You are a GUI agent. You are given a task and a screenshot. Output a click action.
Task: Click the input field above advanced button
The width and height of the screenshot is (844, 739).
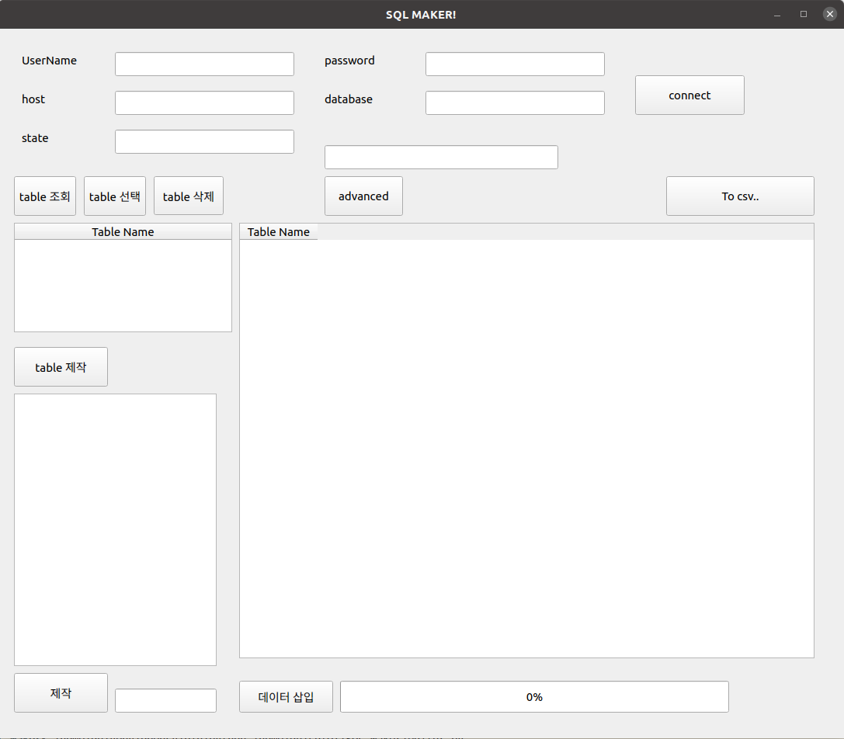(x=441, y=157)
